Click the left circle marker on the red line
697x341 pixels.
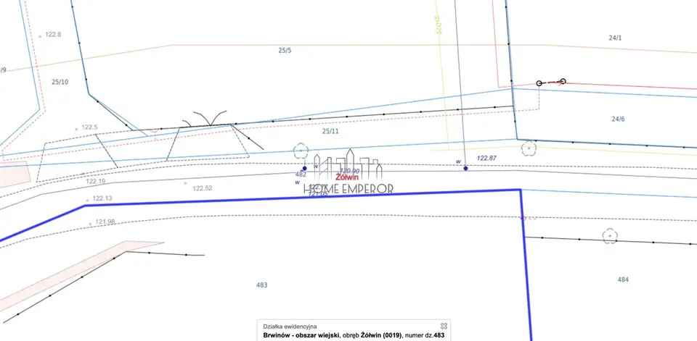539,83
